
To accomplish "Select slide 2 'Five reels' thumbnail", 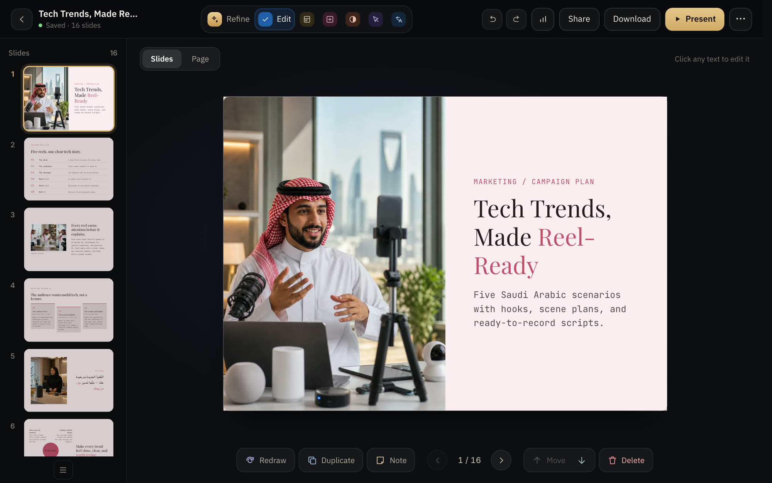I will pyautogui.click(x=69, y=169).
